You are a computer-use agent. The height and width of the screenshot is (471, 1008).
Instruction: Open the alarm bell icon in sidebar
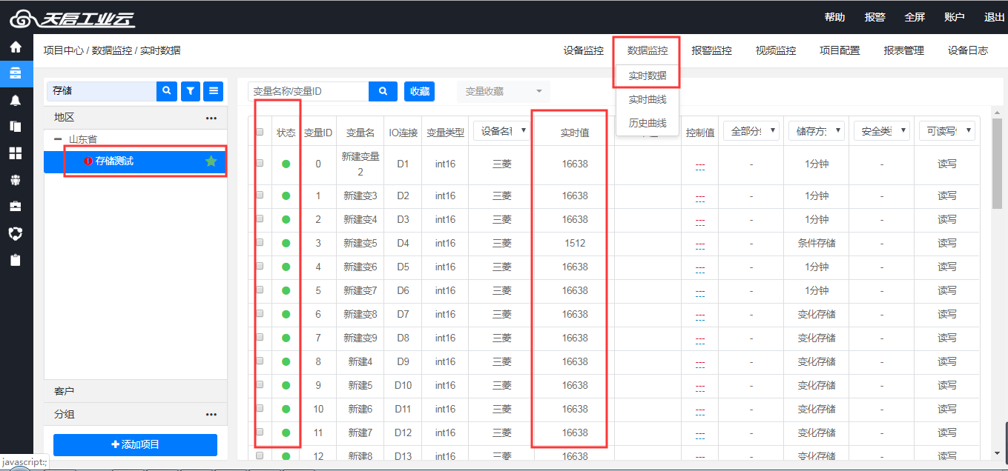(16, 100)
